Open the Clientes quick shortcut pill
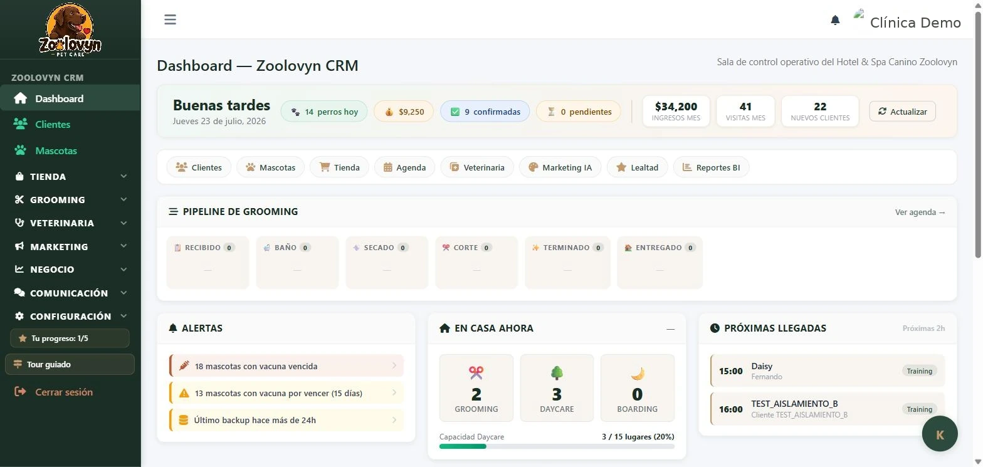Image resolution: width=983 pixels, height=467 pixels. tap(199, 167)
